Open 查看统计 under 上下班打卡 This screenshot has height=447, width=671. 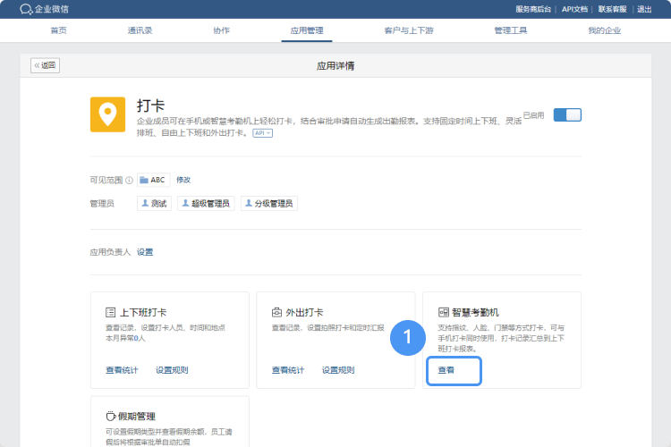122,370
